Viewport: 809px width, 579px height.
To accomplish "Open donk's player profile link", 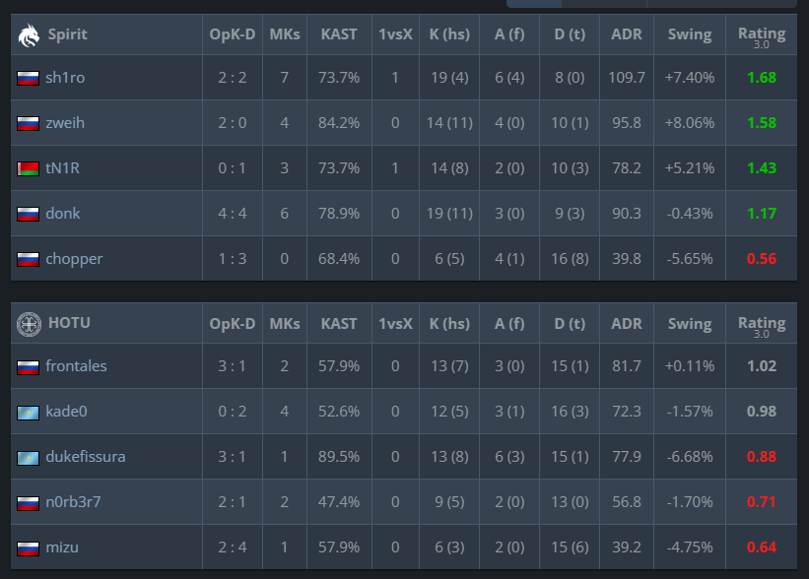I will tap(63, 214).
